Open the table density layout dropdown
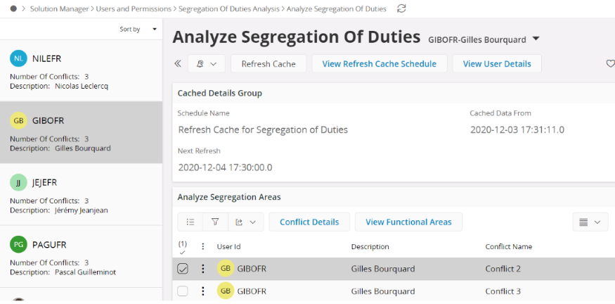The height and width of the screenshot is (304, 615). click(590, 222)
